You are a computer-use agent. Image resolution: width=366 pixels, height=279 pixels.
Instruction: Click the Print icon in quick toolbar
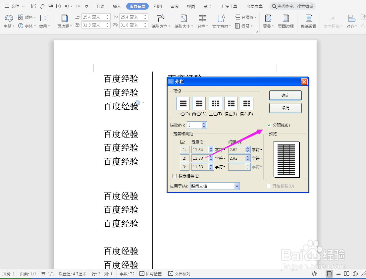coord(50,6)
